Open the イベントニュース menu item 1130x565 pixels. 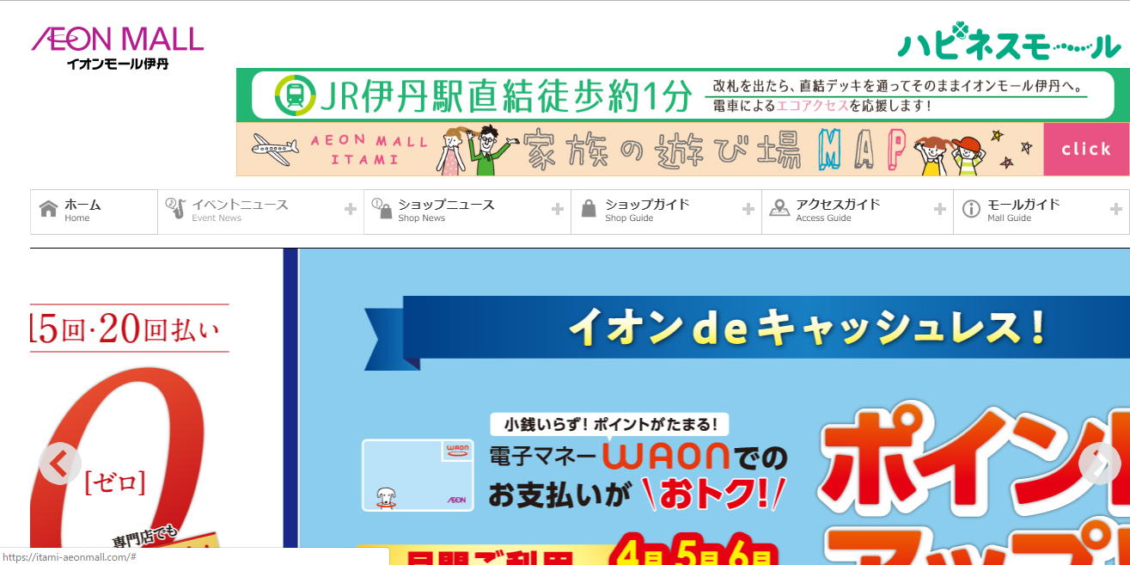261,212
